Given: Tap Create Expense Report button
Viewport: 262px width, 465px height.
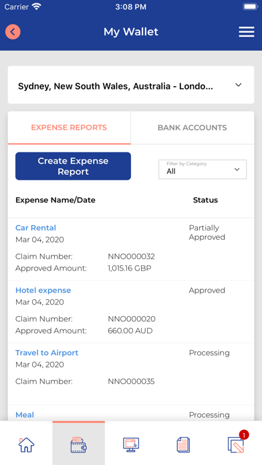Looking at the screenshot, I should (73, 166).
